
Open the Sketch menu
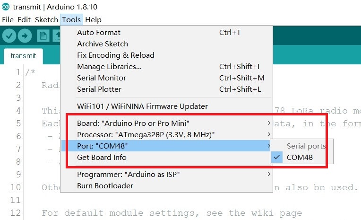[46, 19]
